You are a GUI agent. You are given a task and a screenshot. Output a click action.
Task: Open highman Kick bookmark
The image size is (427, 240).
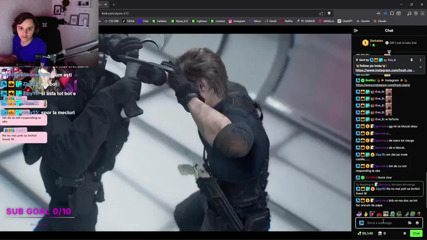200,21
